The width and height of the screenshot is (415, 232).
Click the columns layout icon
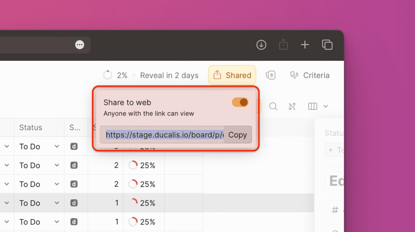(x=312, y=106)
